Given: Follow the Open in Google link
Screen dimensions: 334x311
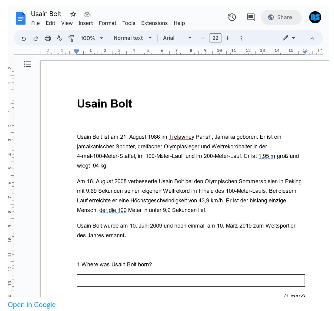Looking at the screenshot, I should coord(32,305).
